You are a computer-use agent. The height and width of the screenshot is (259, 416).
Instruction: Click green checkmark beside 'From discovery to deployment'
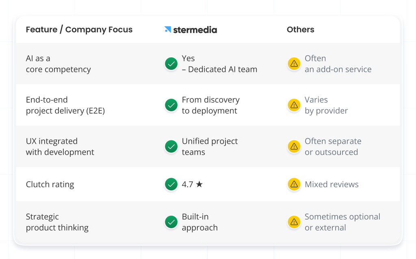click(x=171, y=105)
